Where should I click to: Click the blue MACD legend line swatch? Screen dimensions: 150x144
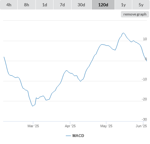68,136
